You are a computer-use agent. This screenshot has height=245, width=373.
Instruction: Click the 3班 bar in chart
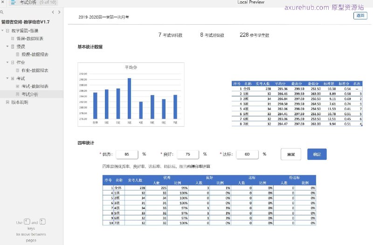(130, 98)
